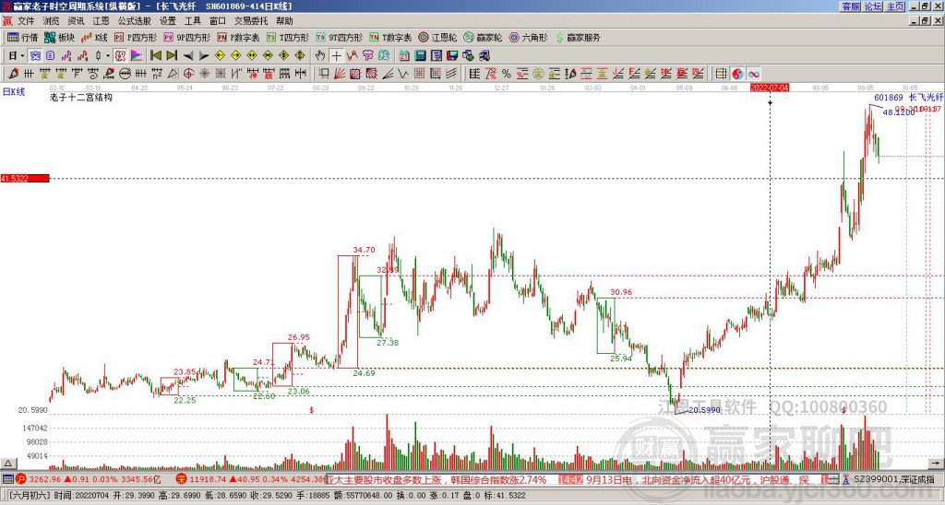Toggle the crosshair cursor tool
This screenshot has height=505, width=945.
[336, 56]
